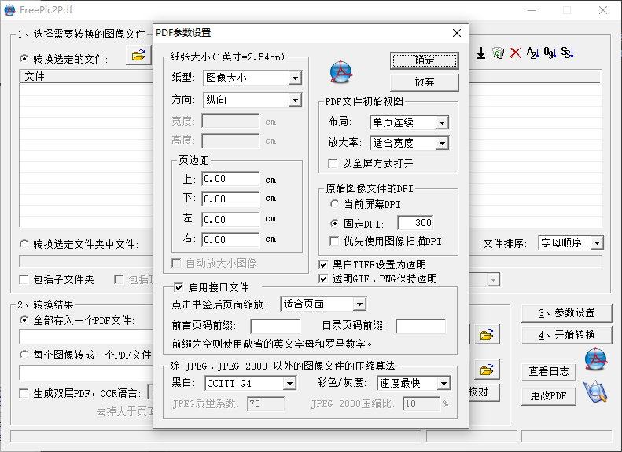The height and width of the screenshot is (452, 622).
Task: Click the S-S sort icon
Action: (567, 53)
